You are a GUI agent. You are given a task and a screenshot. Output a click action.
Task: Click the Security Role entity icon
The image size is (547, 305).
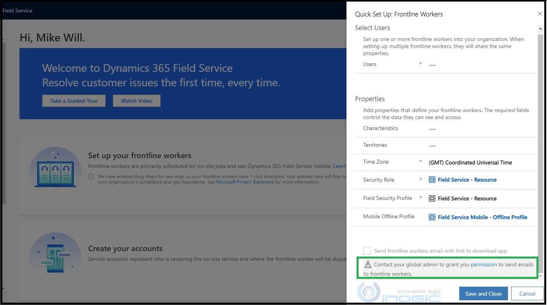point(432,180)
